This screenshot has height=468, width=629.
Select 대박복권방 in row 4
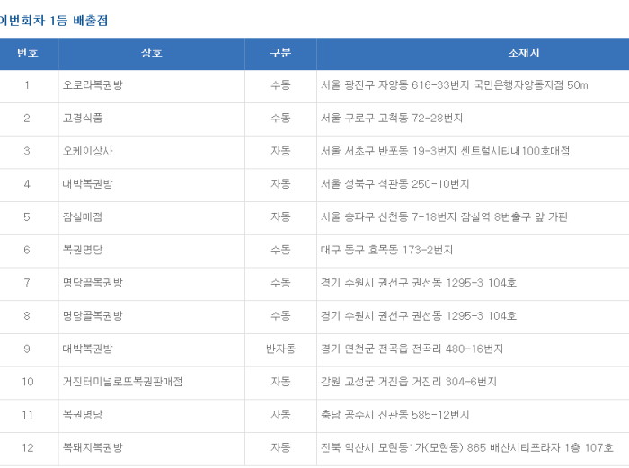click(88, 184)
